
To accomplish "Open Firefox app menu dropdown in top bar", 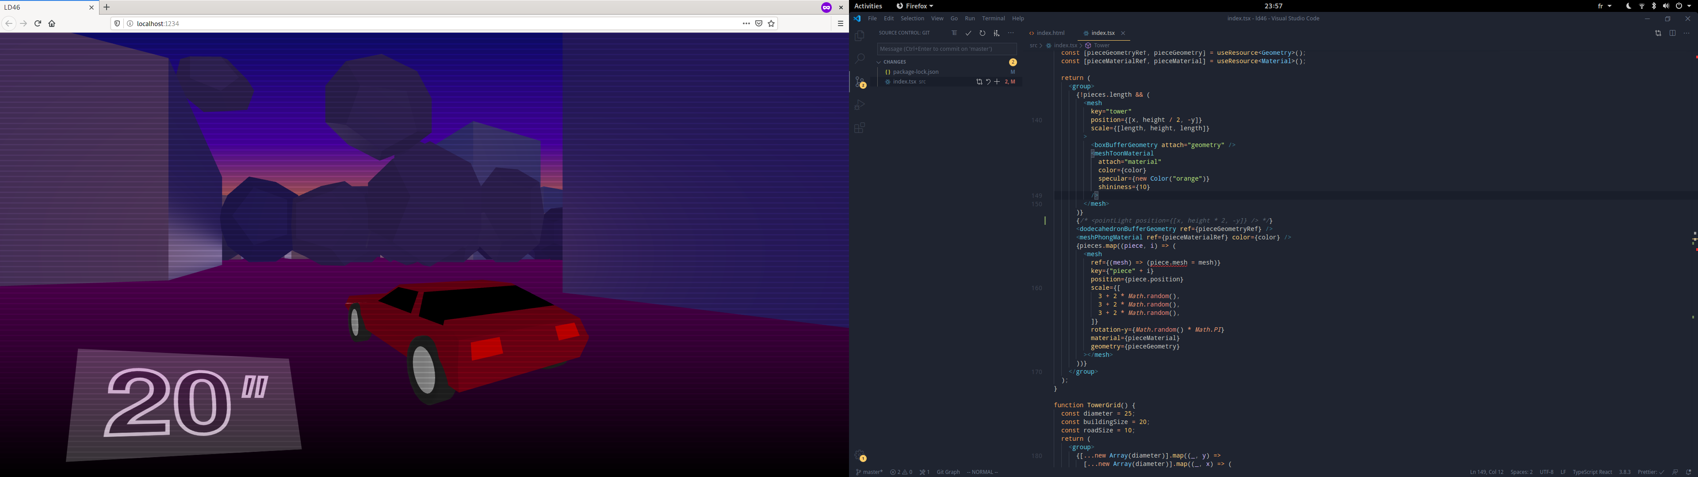I will point(915,6).
